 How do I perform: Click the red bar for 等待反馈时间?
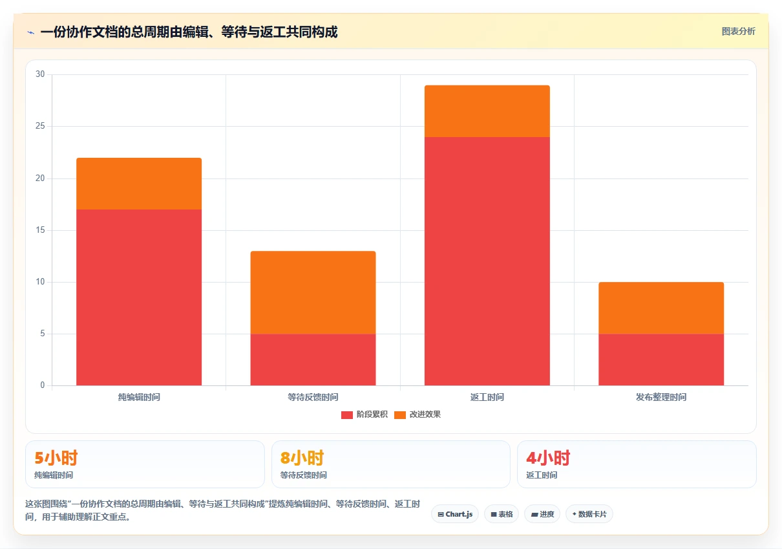pos(313,360)
